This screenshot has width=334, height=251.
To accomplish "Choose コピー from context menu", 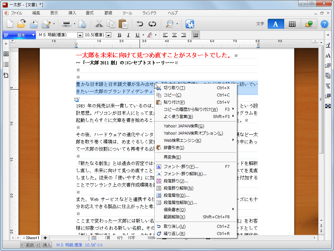I will (x=196, y=95).
